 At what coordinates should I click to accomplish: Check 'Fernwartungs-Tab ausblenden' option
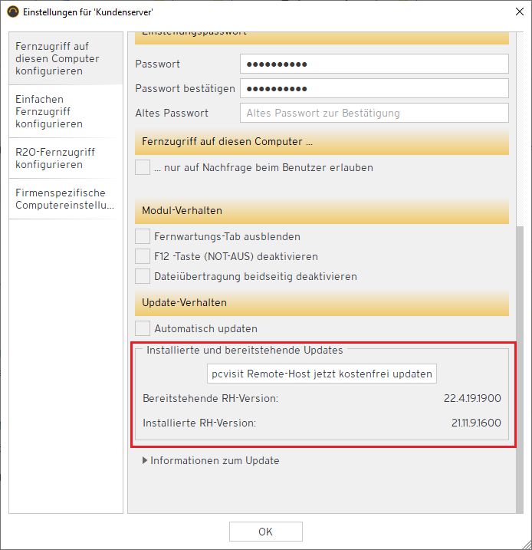(143, 236)
